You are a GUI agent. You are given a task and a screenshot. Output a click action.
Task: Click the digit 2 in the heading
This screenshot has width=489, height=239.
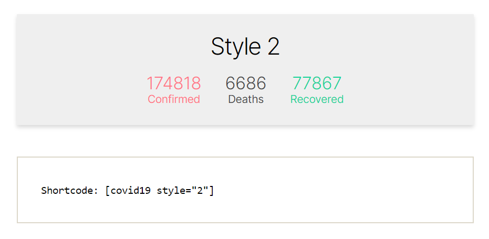[273, 46]
